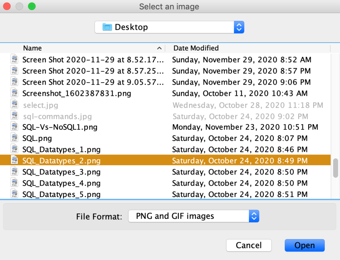
Task: Click the icon next to SQL_Datatypes_3.png
Action: [14, 172]
